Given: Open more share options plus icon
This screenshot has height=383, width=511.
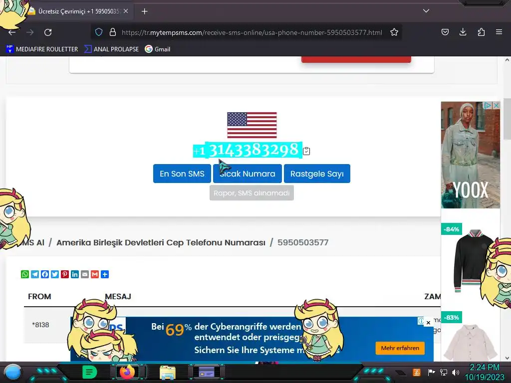Looking at the screenshot, I should click(105, 274).
